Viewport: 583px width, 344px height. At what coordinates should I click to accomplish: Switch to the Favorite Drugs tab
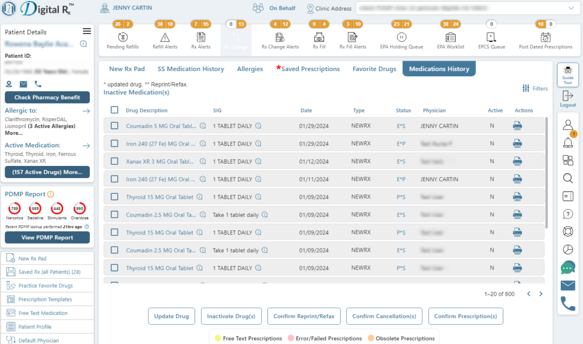(x=374, y=69)
